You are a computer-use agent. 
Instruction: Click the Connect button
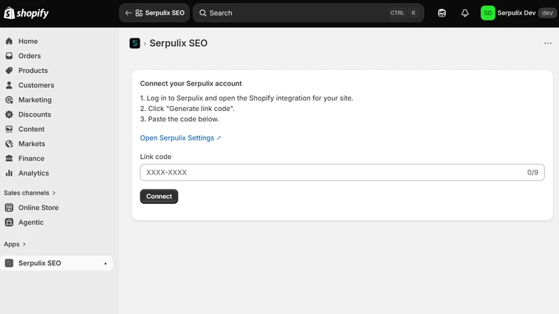(159, 197)
